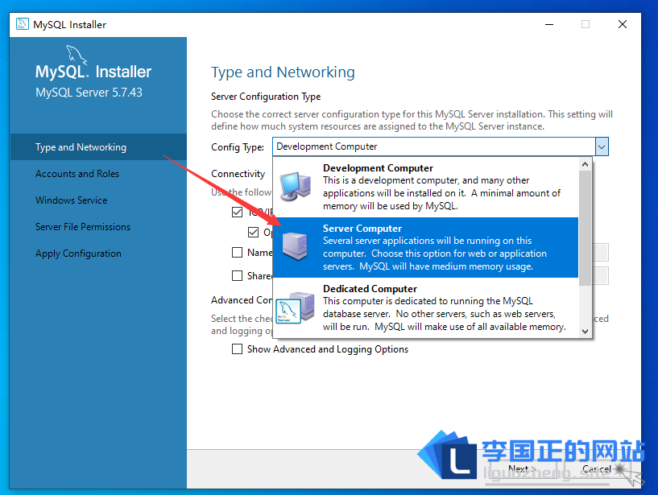Close the MySQL Installer window

[623, 24]
